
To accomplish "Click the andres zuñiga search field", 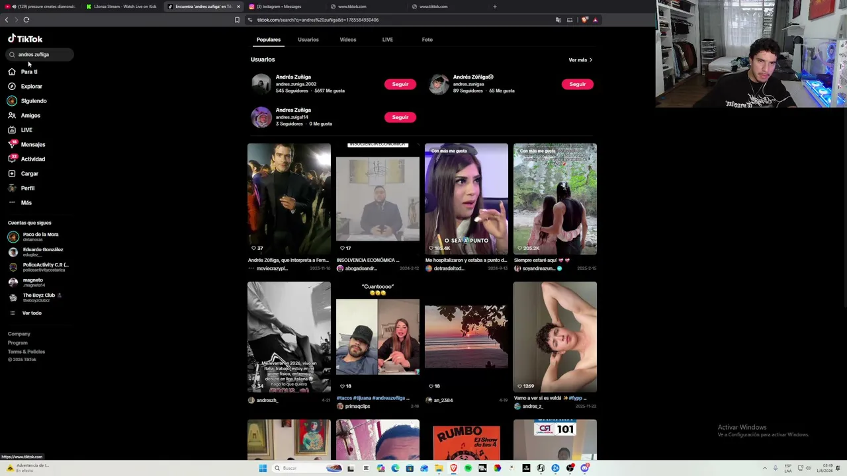I will [x=40, y=55].
